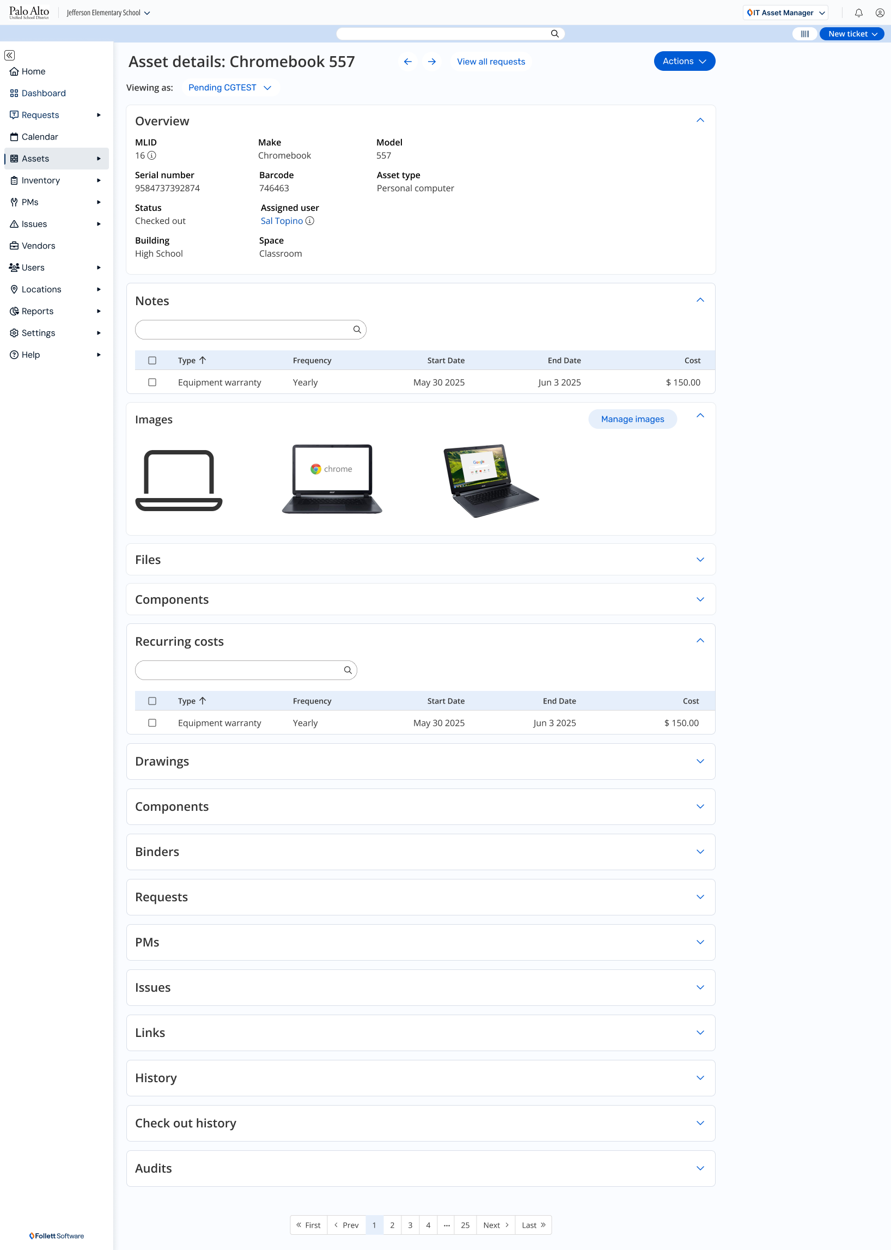Collapse the sidebar with the double-chevron icon
The height and width of the screenshot is (1250, 891).
[10, 56]
